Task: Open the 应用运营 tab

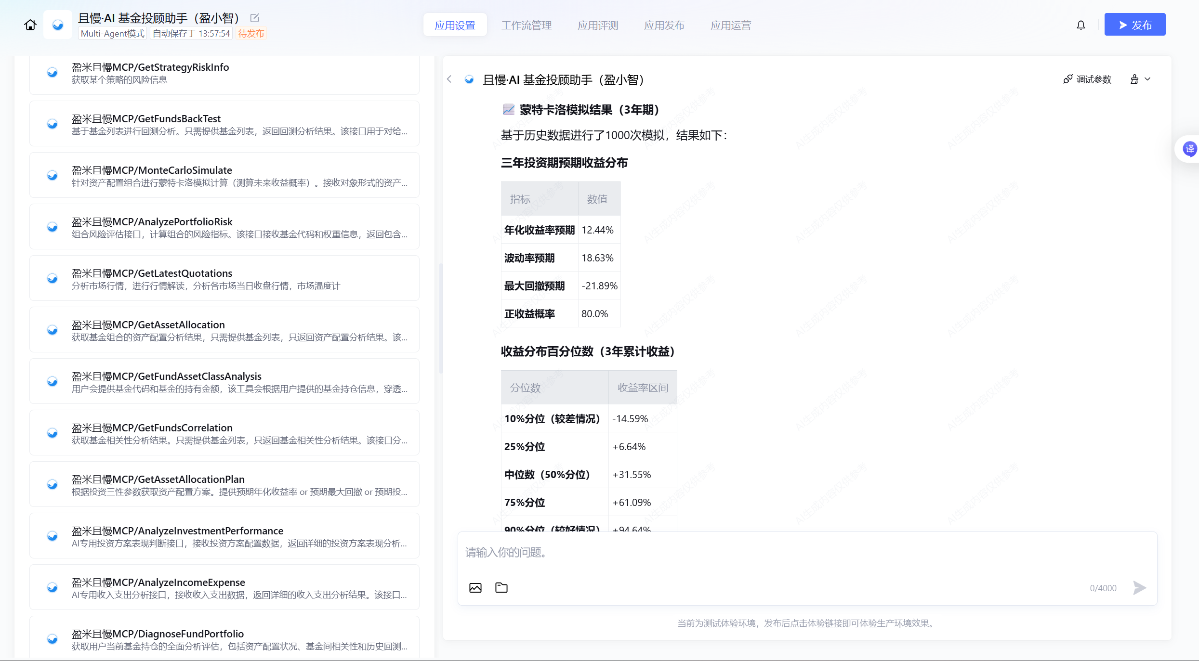Action: (x=730, y=25)
